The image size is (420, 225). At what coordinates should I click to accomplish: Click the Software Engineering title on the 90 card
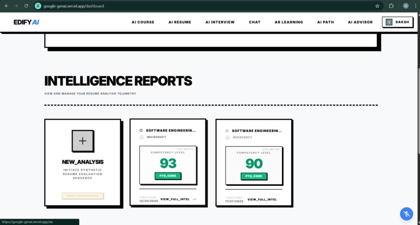point(257,130)
